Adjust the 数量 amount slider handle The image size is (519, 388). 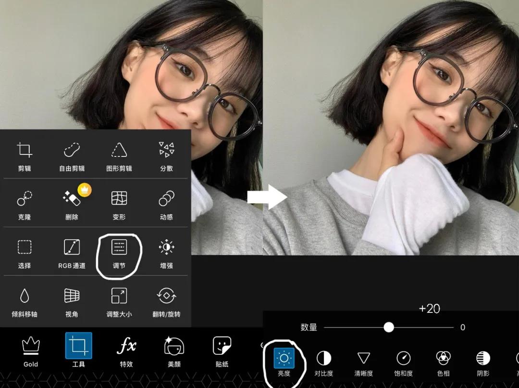point(389,327)
